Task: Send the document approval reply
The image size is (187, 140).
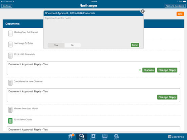Action: click(x=135, y=45)
